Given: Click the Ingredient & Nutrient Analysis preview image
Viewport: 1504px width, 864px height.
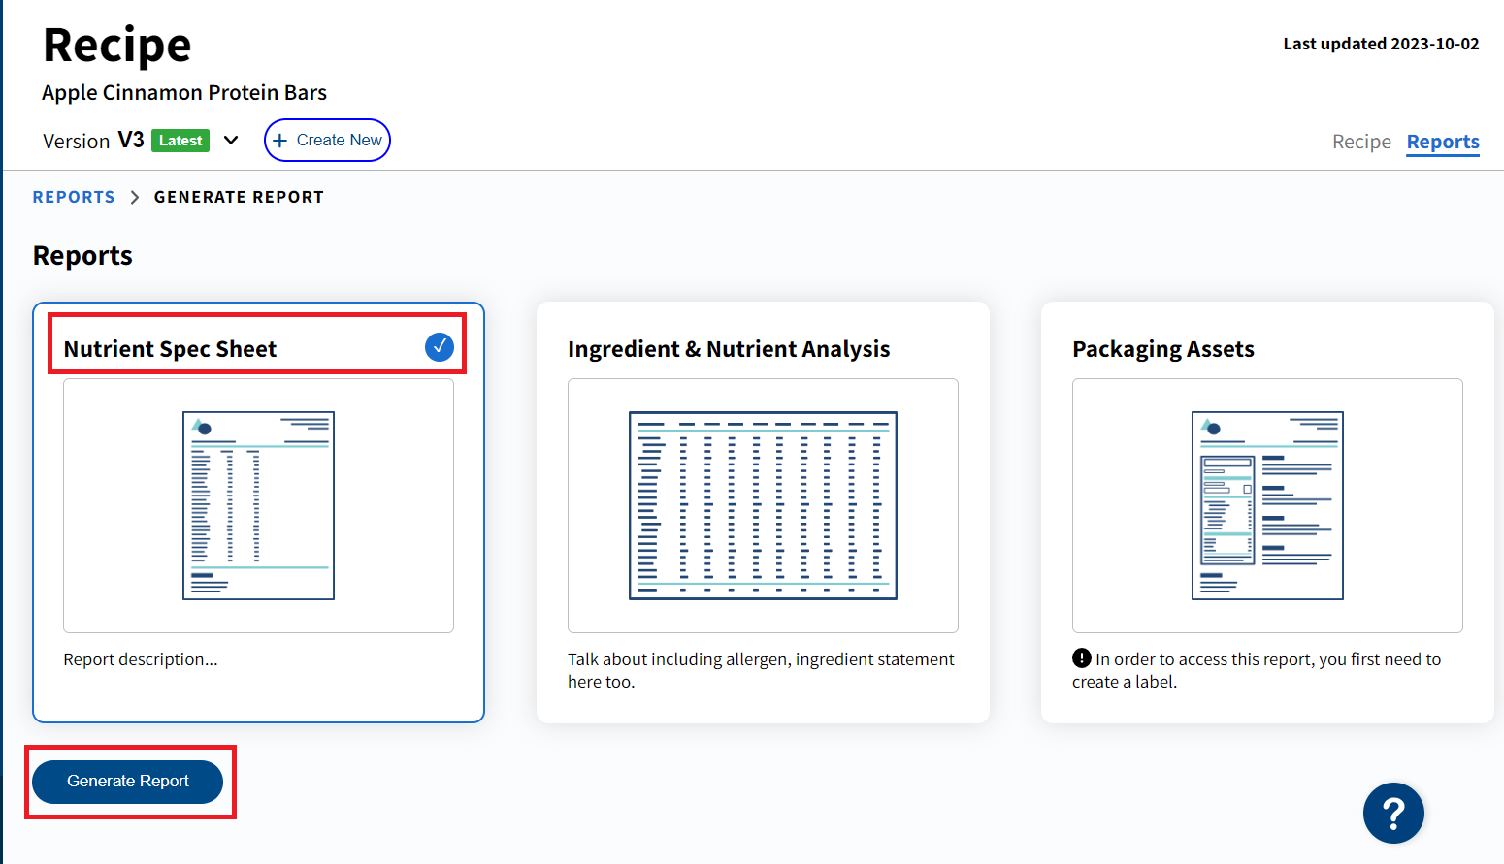Looking at the screenshot, I should (x=762, y=505).
